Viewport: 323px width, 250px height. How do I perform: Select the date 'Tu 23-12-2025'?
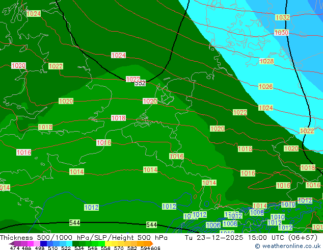tap(214, 238)
